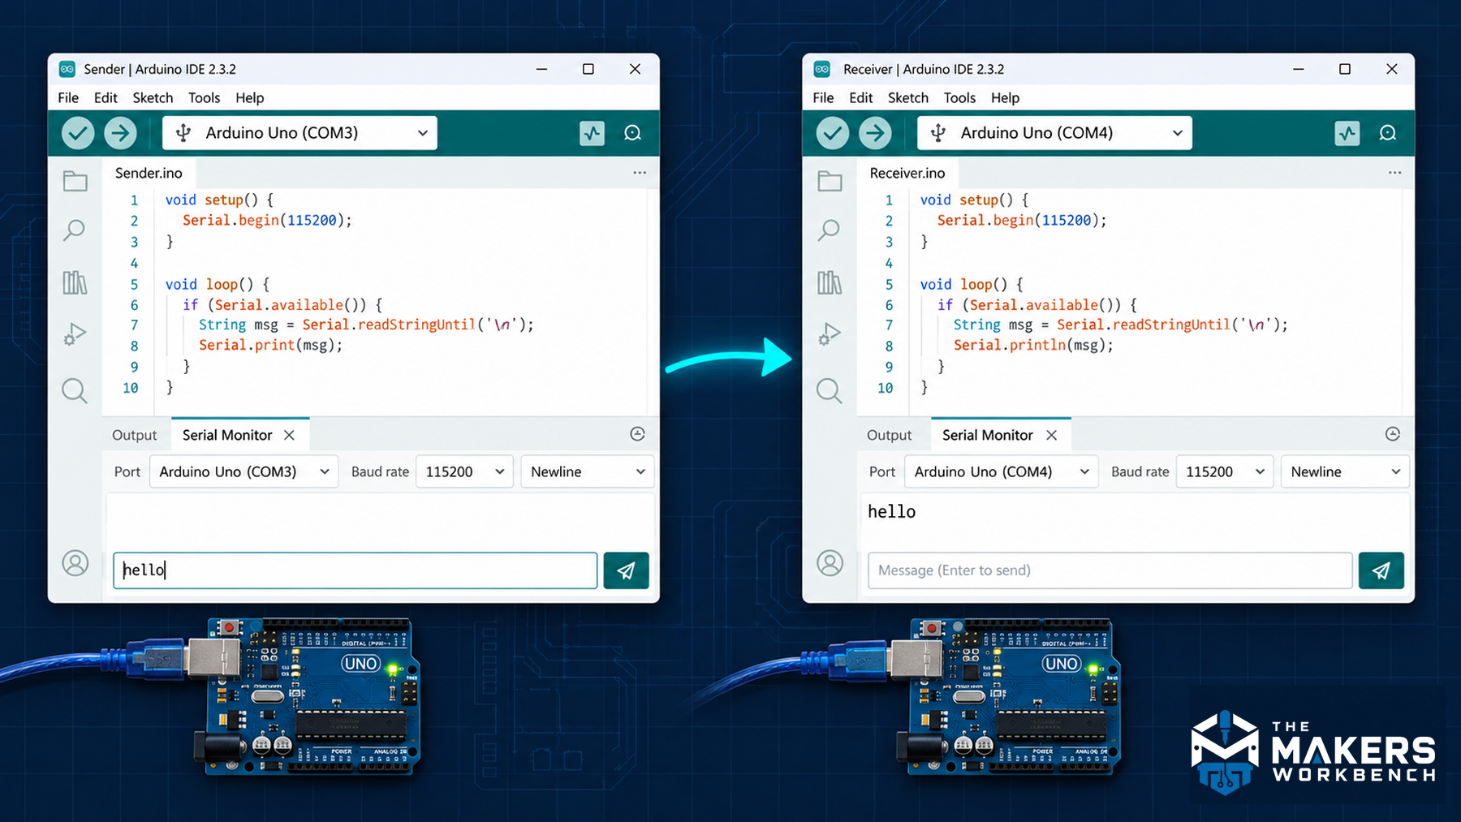Expand Arduino Uno (COM4) board selector in toolbar
Image resolution: width=1461 pixels, height=822 pixels.
click(1054, 133)
